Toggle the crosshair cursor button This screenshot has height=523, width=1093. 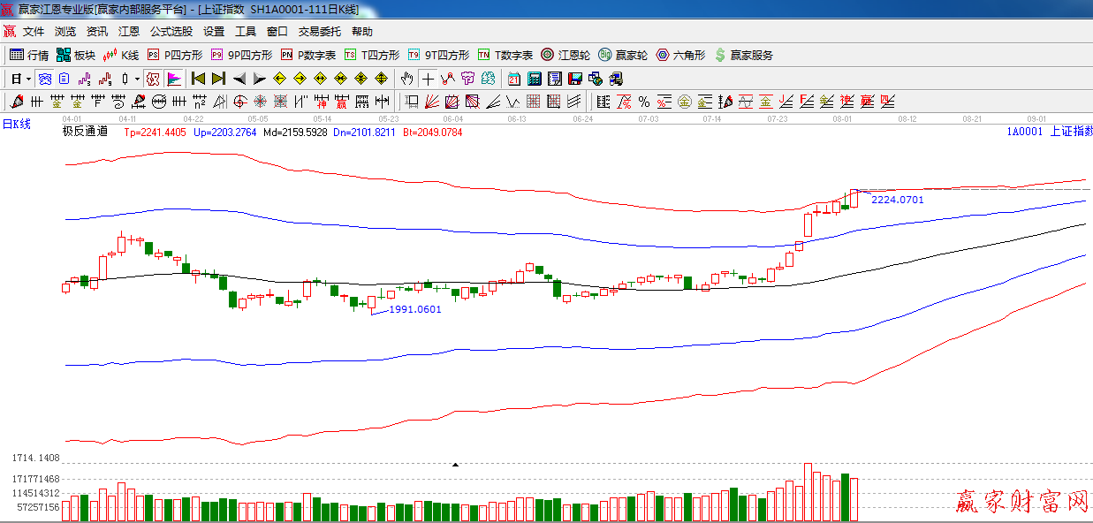[x=428, y=79]
